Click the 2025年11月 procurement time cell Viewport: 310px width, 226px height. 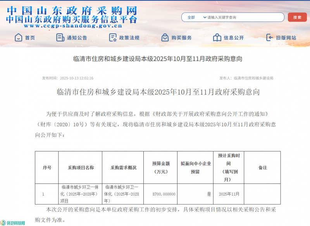(229, 194)
